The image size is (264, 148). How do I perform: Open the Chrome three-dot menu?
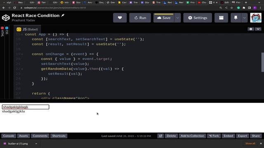(260, 8)
